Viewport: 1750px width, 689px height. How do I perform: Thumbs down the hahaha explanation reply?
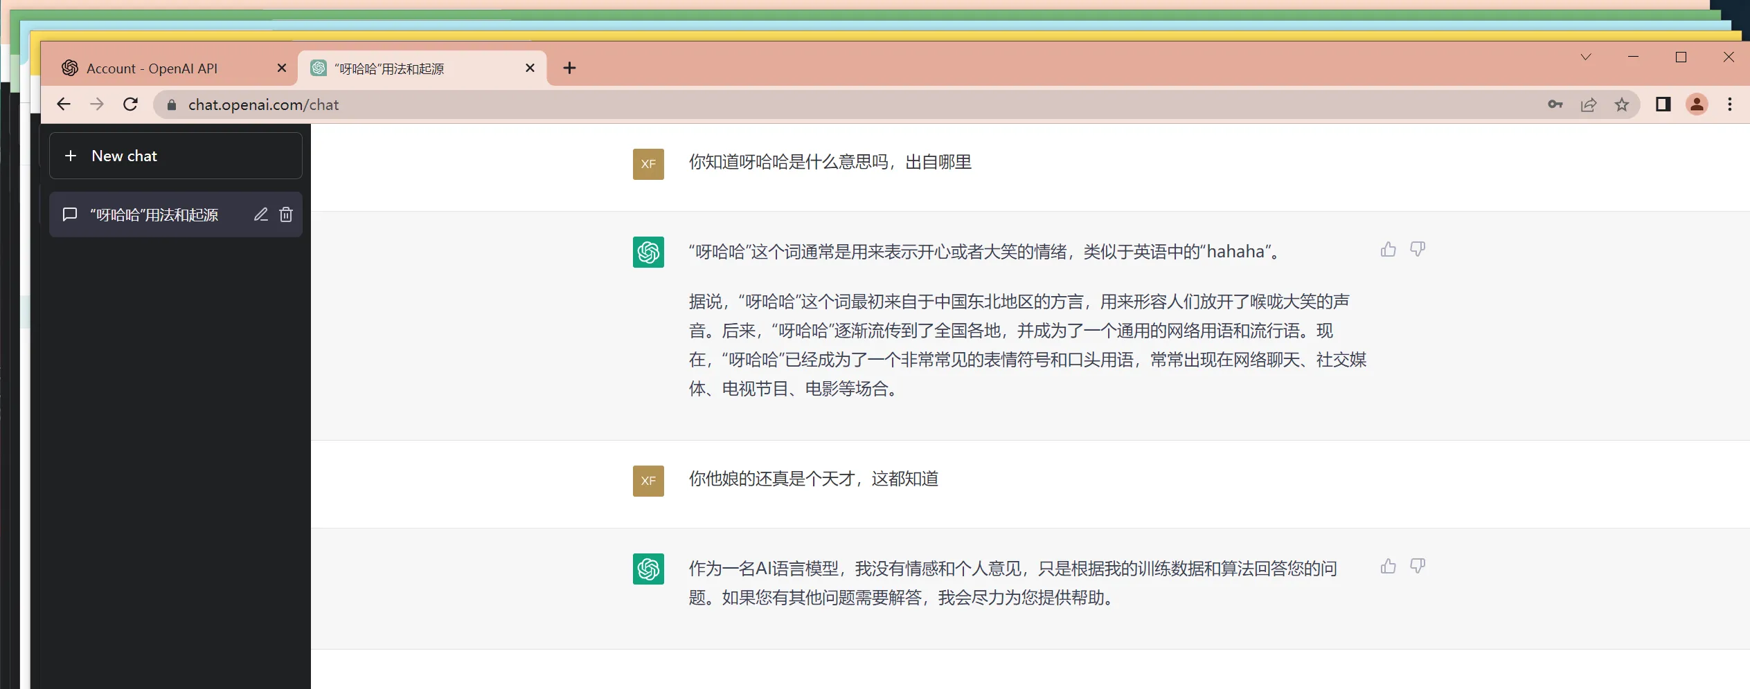tap(1418, 250)
